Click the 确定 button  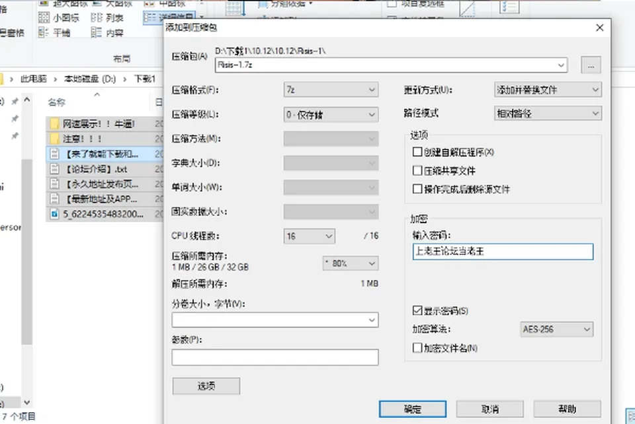413,409
